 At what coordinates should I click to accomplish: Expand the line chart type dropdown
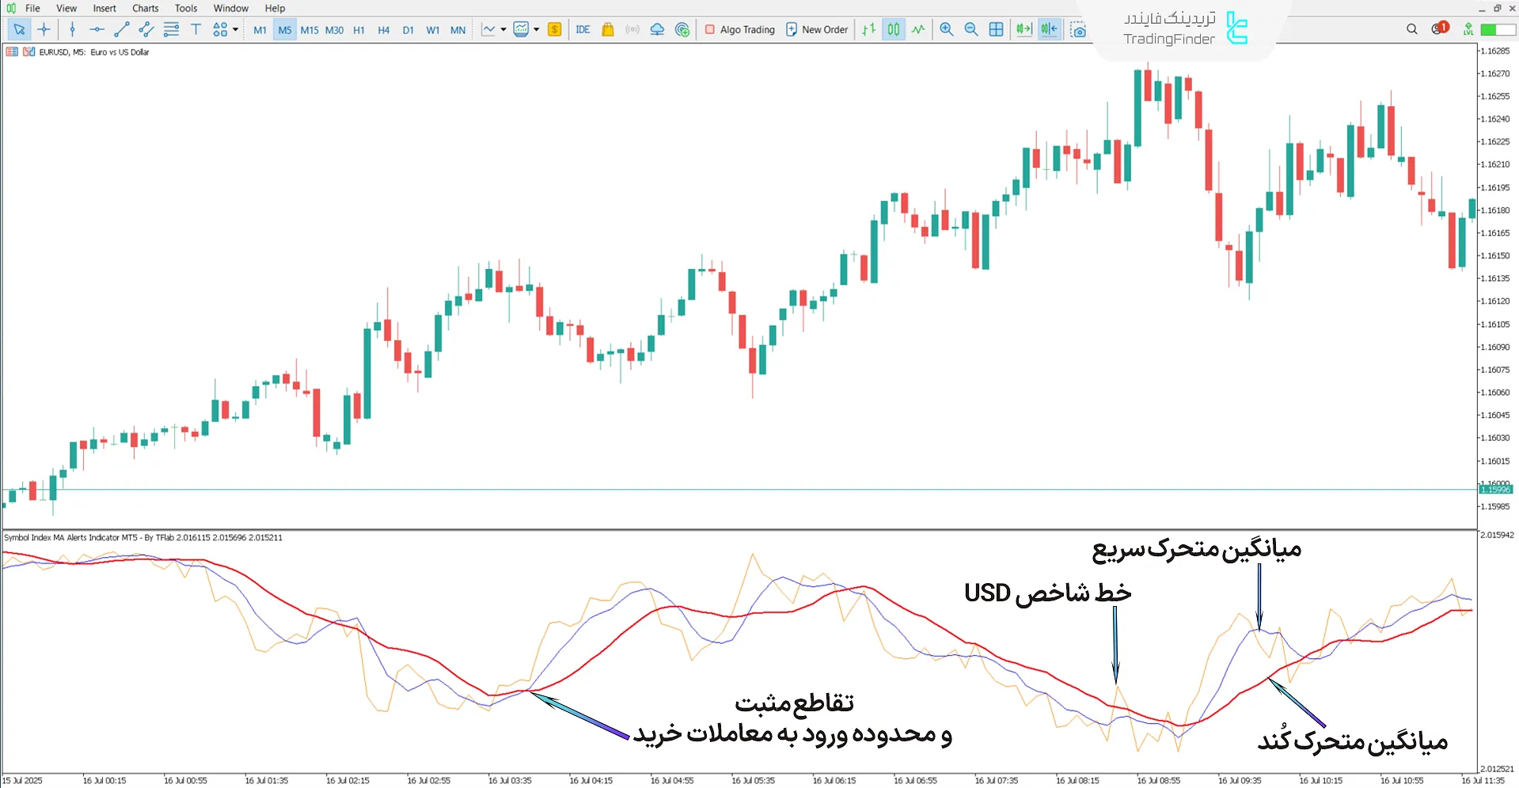click(x=503, y=29)
